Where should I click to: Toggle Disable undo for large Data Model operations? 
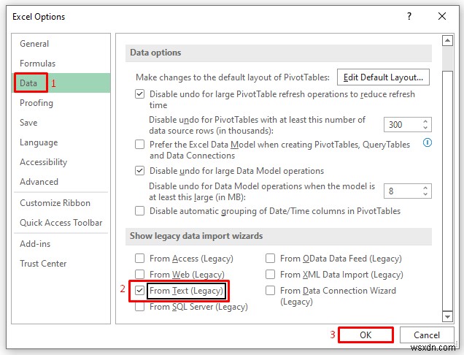(139, 171)
